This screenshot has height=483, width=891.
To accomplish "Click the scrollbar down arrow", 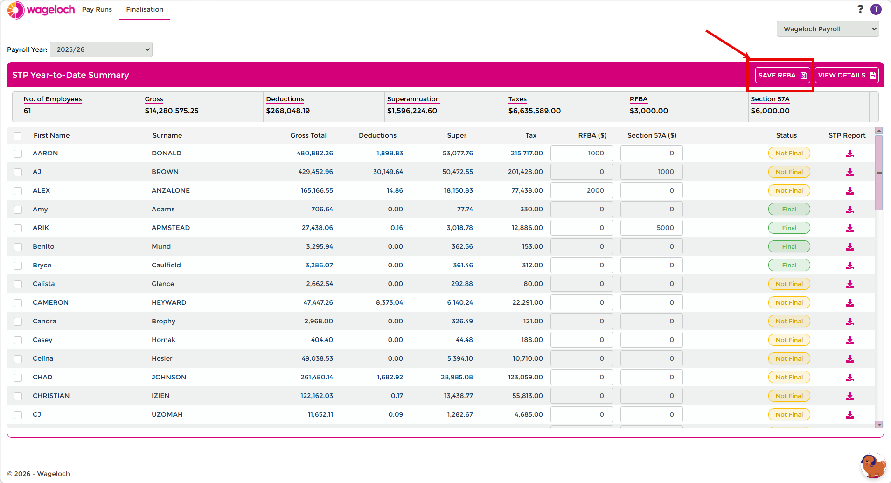I will coord(879,425).
